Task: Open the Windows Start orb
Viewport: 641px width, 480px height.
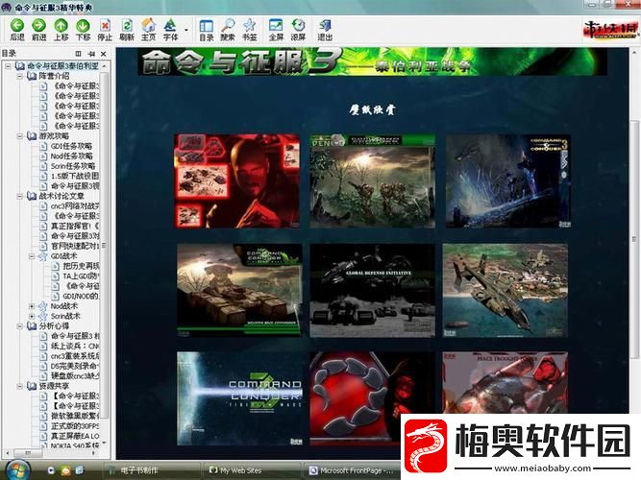Action: (x=16, y=469)
